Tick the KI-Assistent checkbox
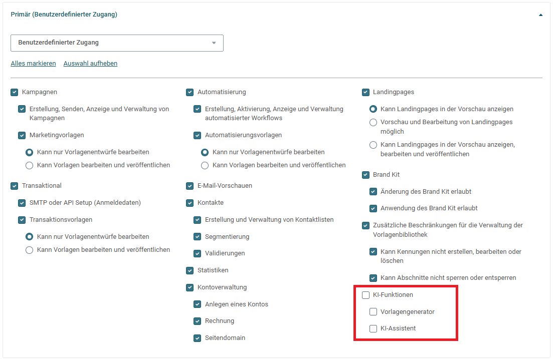Image resolution: width=553 pixels, height=359 pixels. 373,328
